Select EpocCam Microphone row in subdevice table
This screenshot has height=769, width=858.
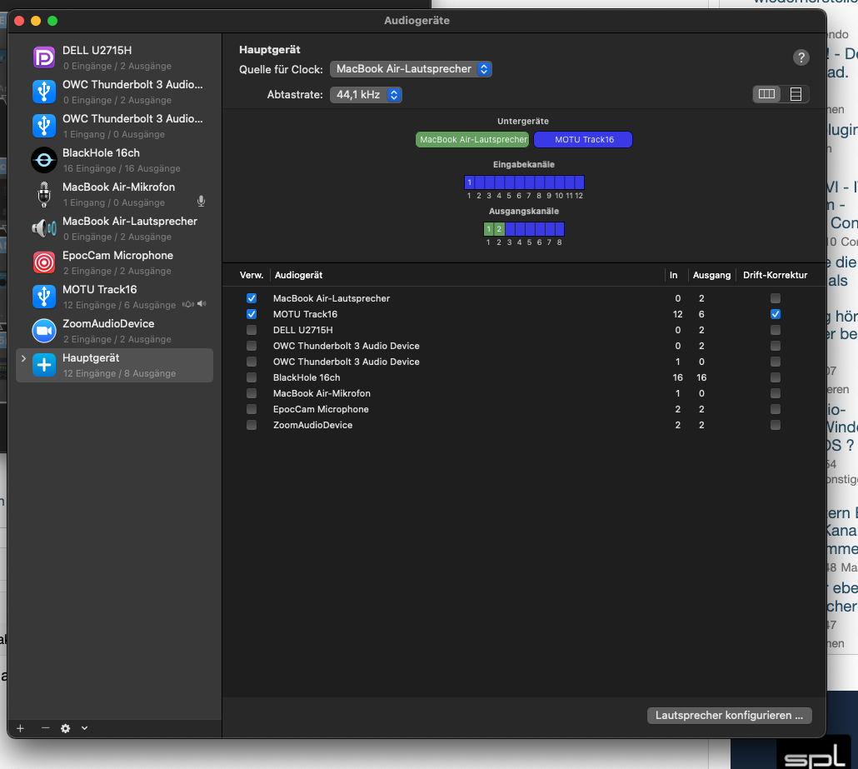point(524,409)
